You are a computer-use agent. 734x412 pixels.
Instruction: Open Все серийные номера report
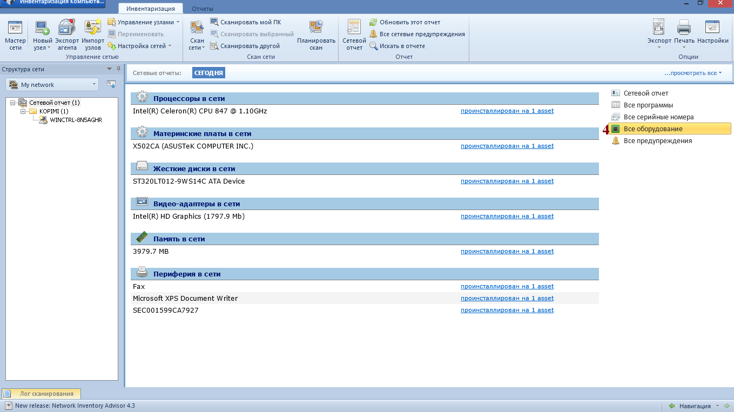pos(658,117)
